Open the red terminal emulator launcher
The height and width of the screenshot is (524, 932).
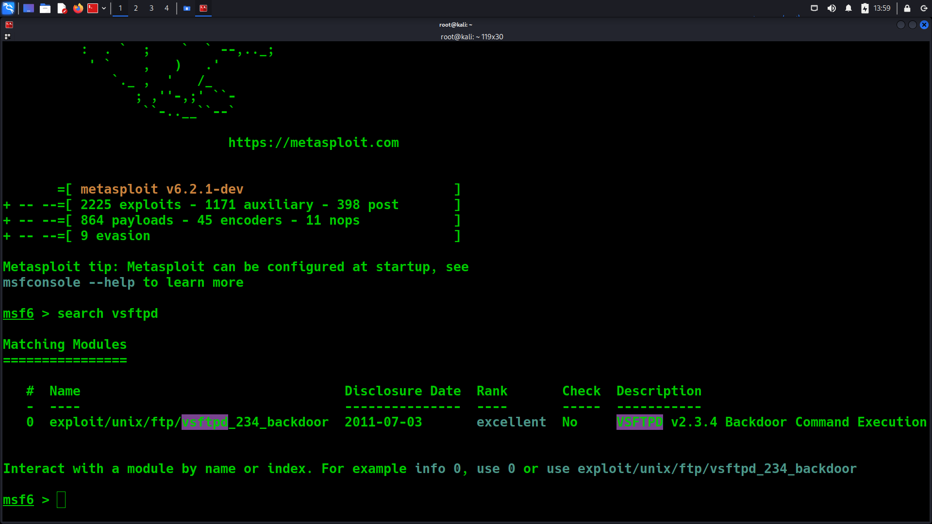(x=93, y=8)
